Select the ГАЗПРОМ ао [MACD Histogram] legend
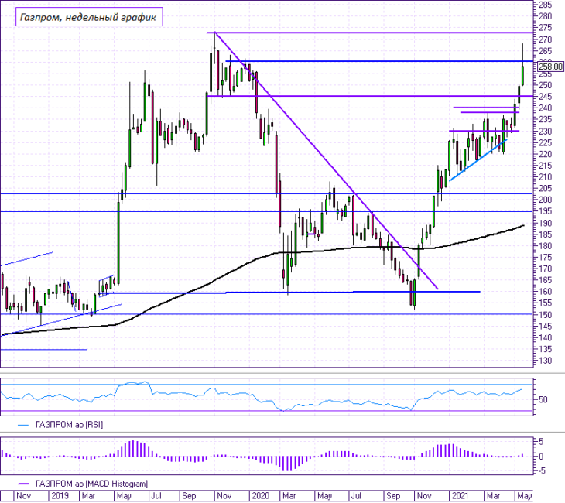 tap(91, 484)
